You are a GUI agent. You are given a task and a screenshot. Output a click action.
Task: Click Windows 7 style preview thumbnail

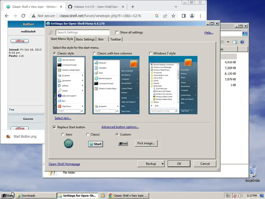(173, 85)
